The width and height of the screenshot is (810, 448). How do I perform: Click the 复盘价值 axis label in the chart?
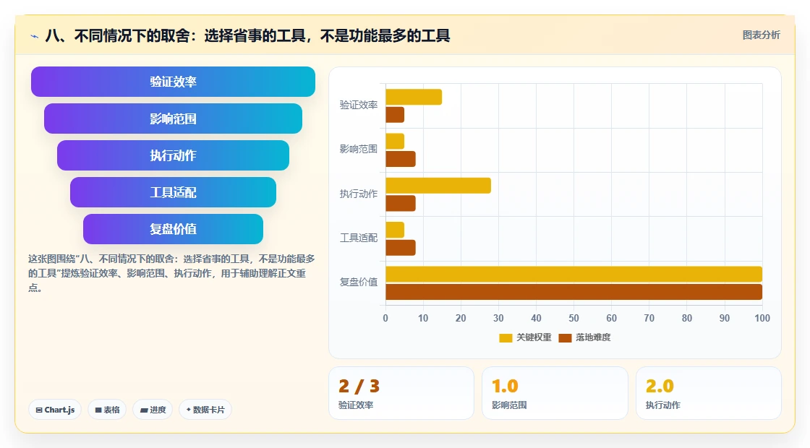point(359,283)
